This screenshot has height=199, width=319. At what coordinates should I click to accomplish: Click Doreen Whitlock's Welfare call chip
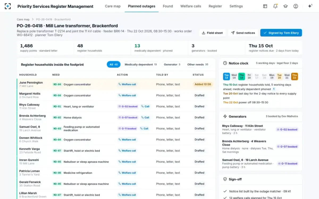pyautogui.click(x=127, y=140)
